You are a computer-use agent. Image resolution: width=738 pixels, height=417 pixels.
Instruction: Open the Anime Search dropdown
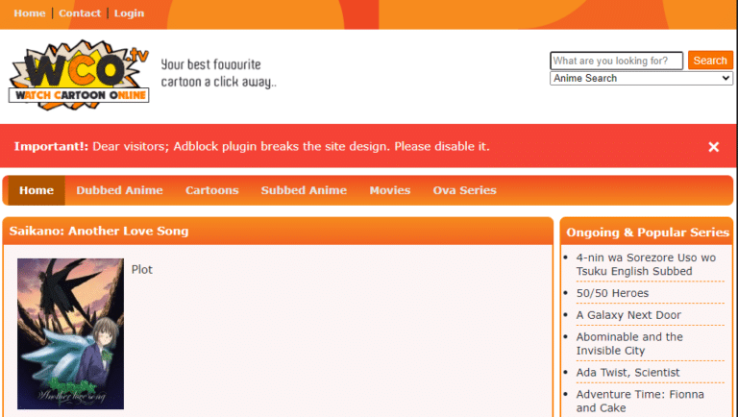pos(641,79)
